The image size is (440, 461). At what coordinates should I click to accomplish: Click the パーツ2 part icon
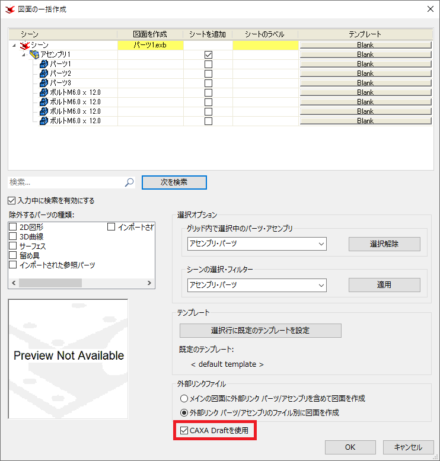(x=44, y=73)
